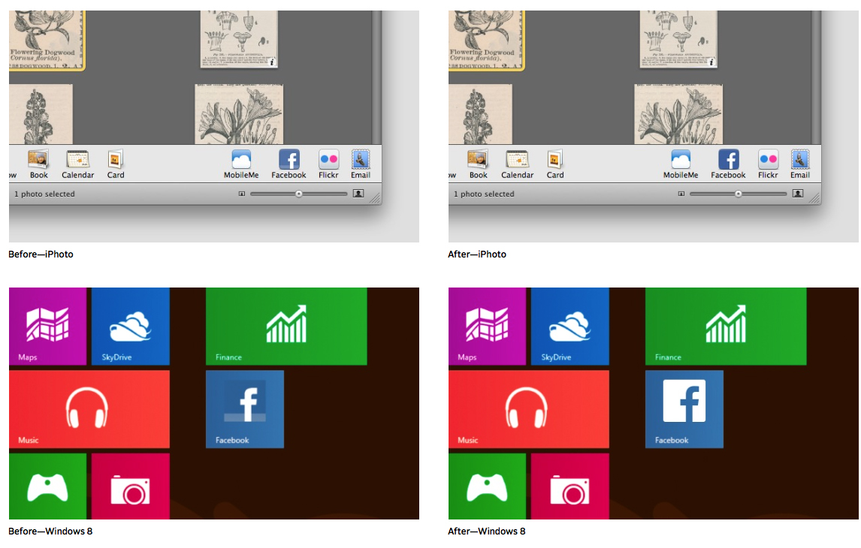The image size is (861, 548).
Task: Open the SkyDrive tile in After Windows 8
Action: [x=569, y=326]
